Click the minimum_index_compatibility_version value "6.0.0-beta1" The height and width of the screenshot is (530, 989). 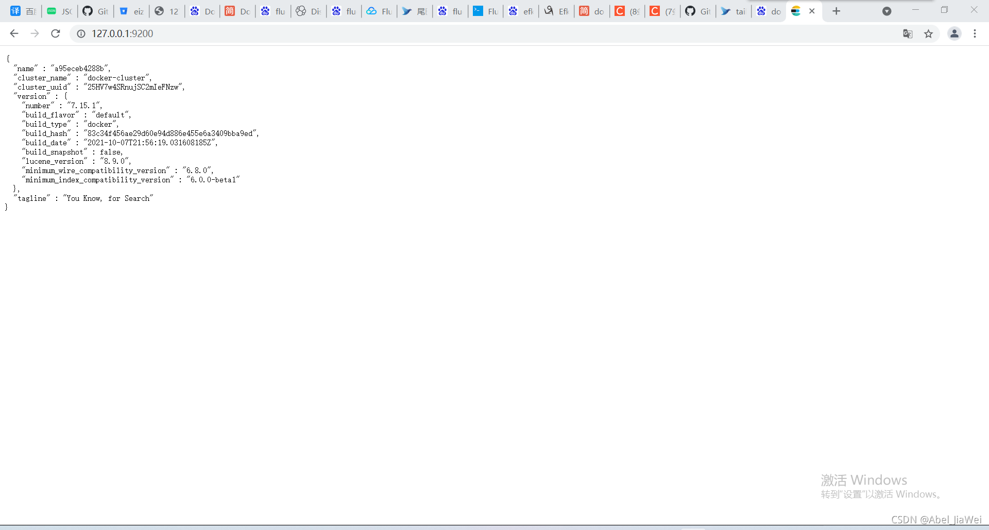(x=213, y=180)
